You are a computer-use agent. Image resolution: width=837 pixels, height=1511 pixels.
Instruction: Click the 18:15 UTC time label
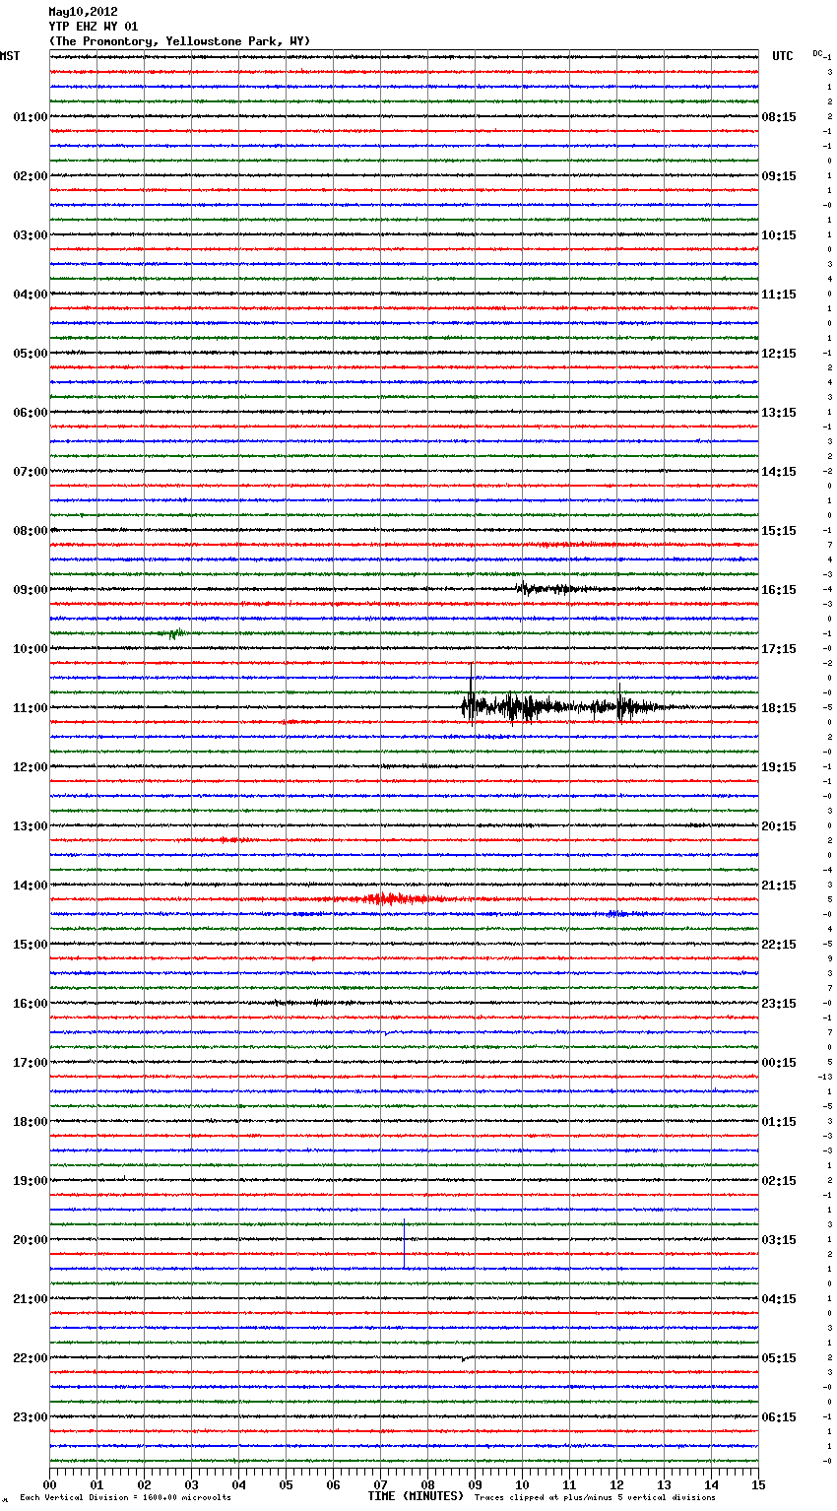click(x=779, y=708)
